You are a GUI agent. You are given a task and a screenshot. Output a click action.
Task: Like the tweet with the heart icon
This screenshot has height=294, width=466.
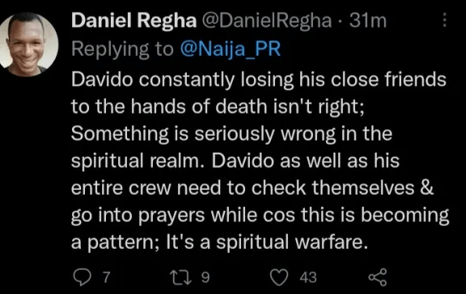[279, 277]
